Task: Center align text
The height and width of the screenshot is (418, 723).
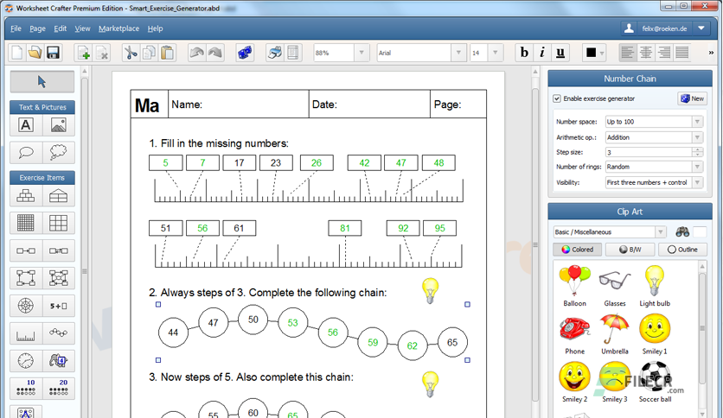Action: 645,53
